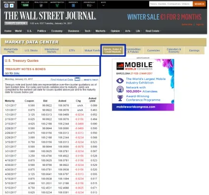Viewport: 209px width, 195px height.
Task: Open the Winter Sale promotion banner
Action: pos(164,17)
